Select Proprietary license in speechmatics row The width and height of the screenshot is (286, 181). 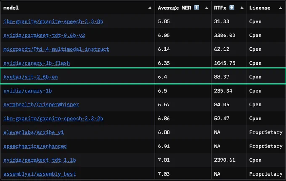coord(266,146)
